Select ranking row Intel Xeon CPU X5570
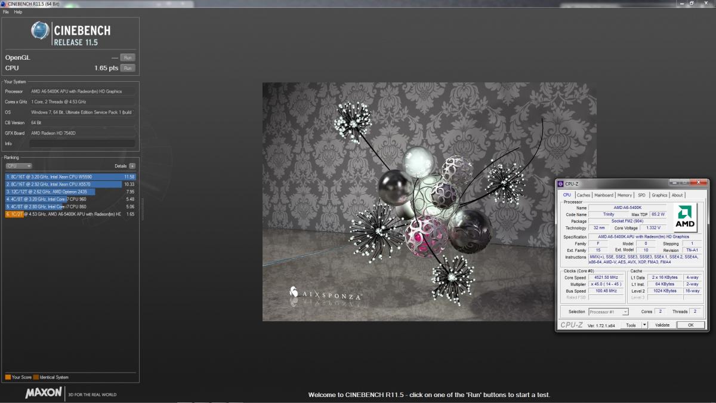Viewport: 716px width, 403px height. pyautogui.click(x=70, y=184)
